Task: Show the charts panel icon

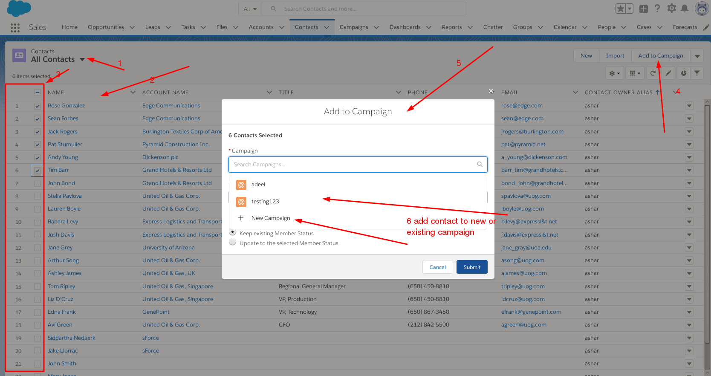Action: pyautogui.click(x=684, y=73)
